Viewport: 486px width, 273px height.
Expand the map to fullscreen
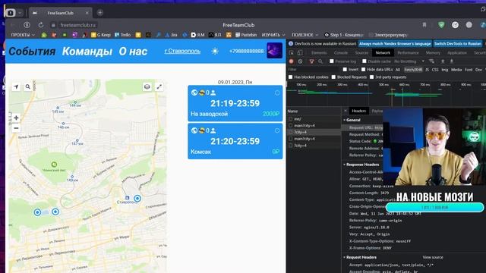[x=159, y=87]
